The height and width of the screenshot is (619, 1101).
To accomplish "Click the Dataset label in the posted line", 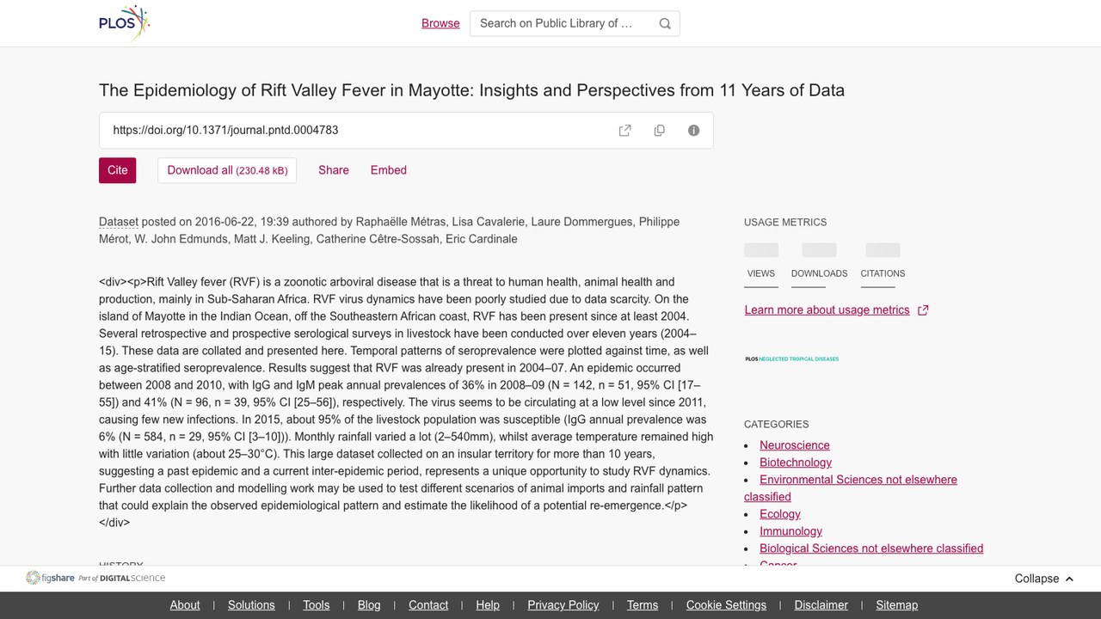I will (x=119, y=222).
